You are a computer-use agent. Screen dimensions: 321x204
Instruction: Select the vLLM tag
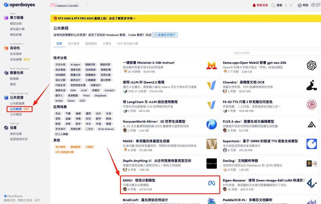pyautogui.click(x=84, y=90)
